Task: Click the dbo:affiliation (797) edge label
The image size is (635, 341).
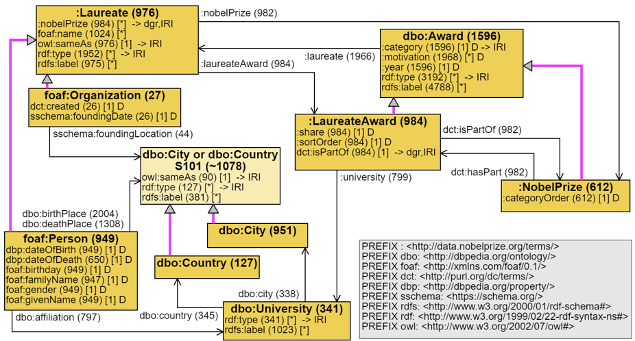Action: (x=57, y=317)
